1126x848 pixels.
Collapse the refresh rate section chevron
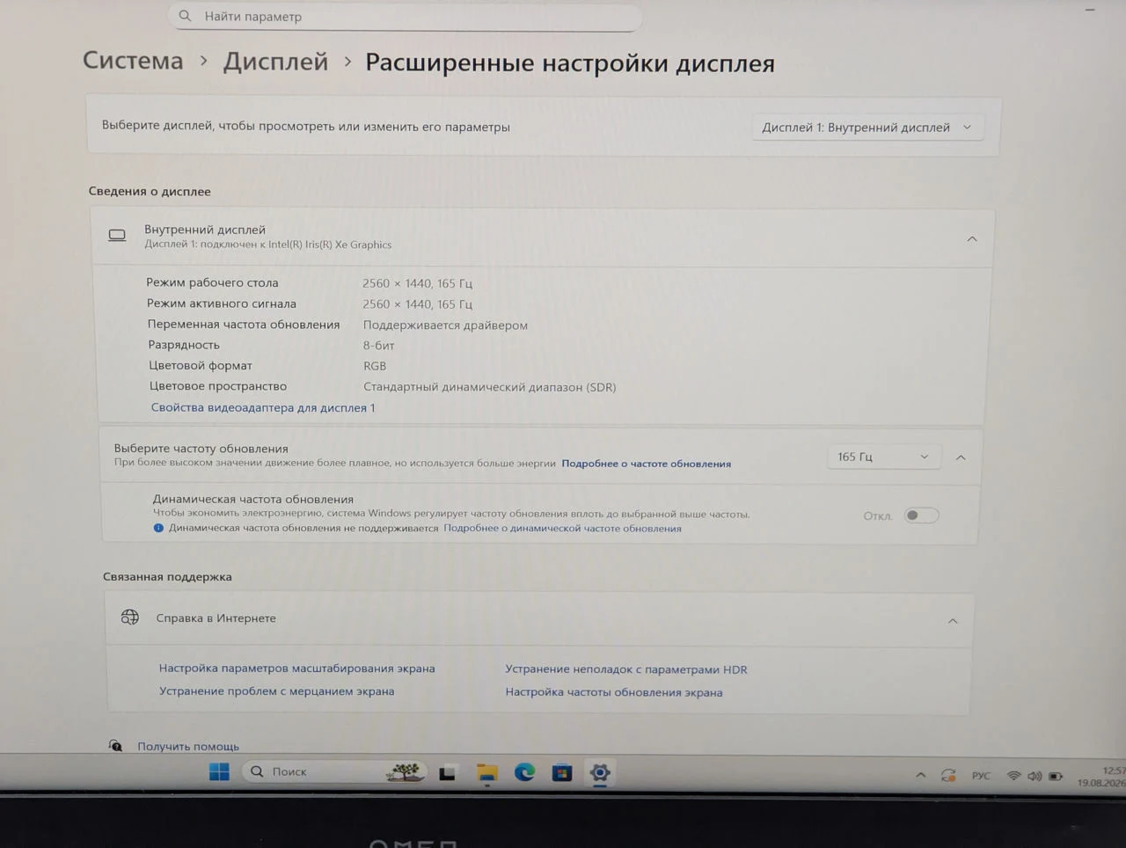961,457
